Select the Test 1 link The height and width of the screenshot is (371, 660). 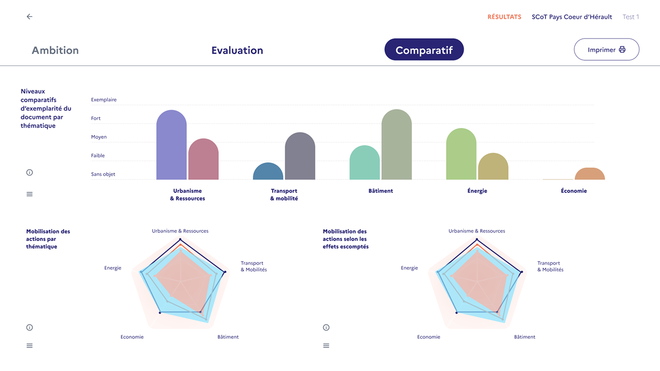point(630,17)
